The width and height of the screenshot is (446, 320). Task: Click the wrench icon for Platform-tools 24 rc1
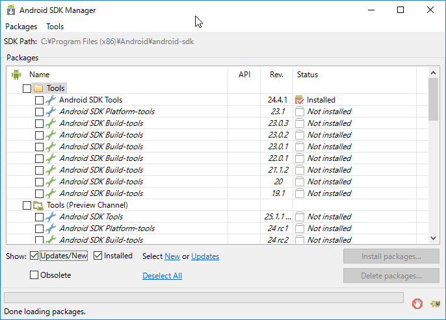click(x=51, y=228)
